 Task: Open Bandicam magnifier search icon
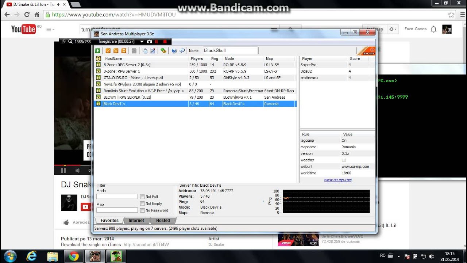click(70, 42)
